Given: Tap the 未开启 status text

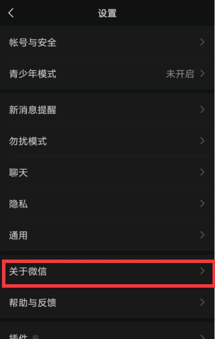Looking at the screenshot, I should click(180, 74).
